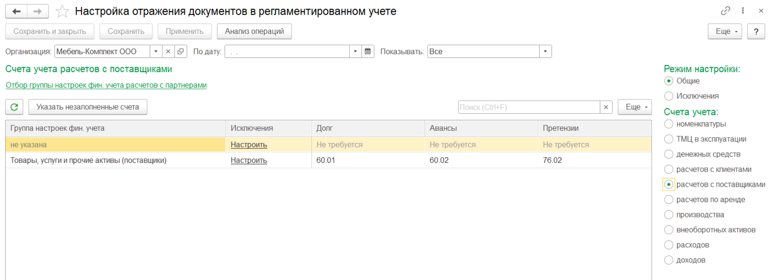Screen dimensions: 774x280
Task: Open the three-dot options menu
Action: [743, 11]
